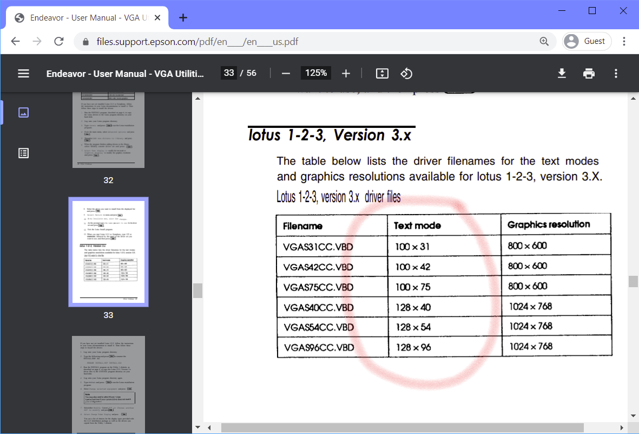Open the page 32 thumbnail
Viewport: 639px width, 434px height.
click(x=108, y=130)
